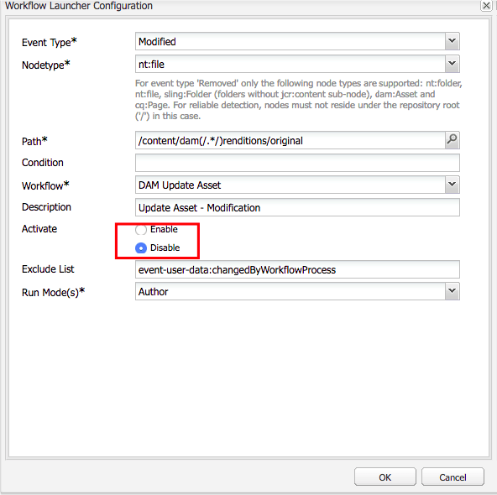The height and width of the screenshot is (495, 497).
Task: Click the 'Removed' event type help text
Action: click(x=298, y=100)
